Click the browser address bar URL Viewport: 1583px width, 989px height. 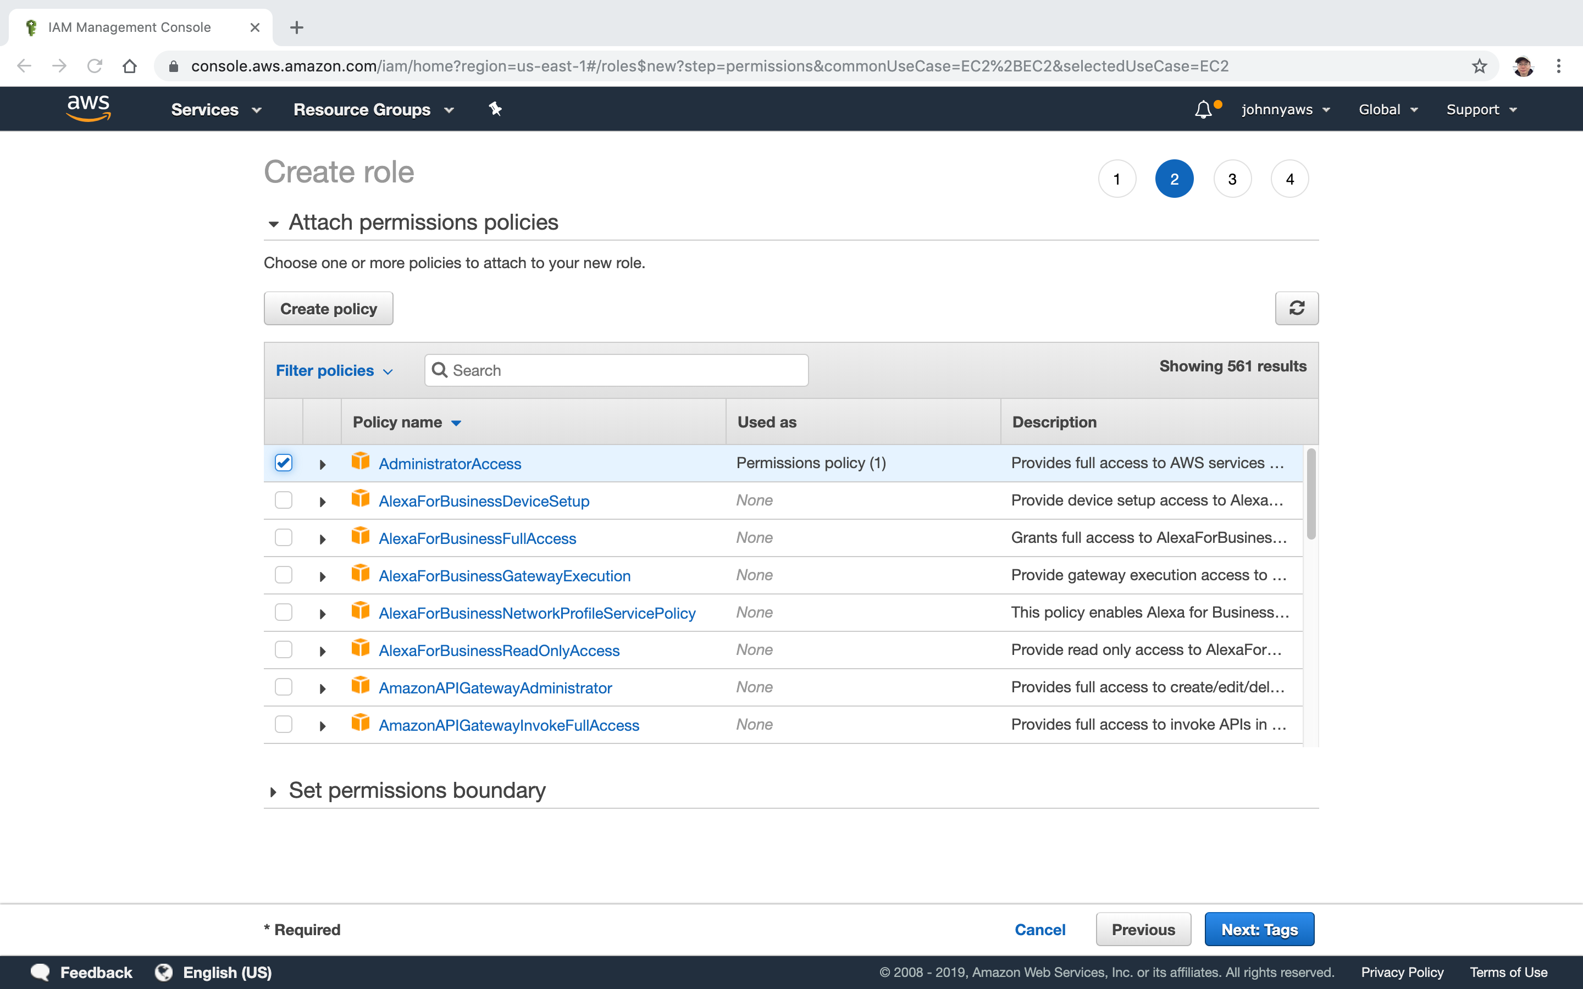[710, 66]
